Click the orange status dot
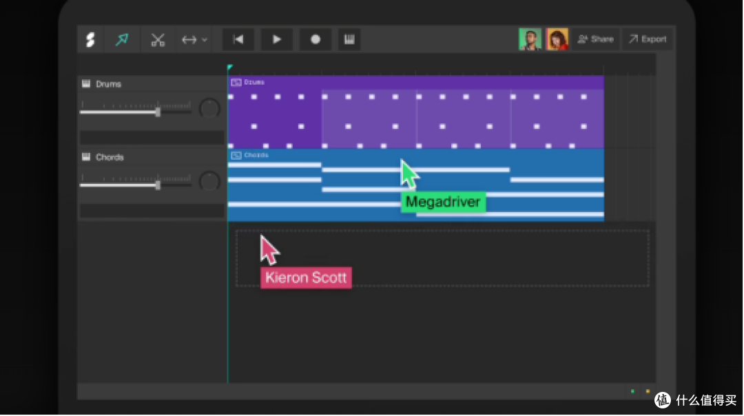The width and height of the screenshot is (744, 416). [x=648, y=391]
